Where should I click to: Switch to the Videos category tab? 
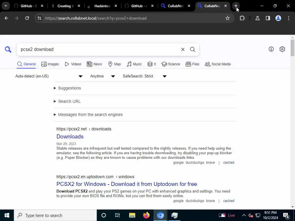pos(73,64)
